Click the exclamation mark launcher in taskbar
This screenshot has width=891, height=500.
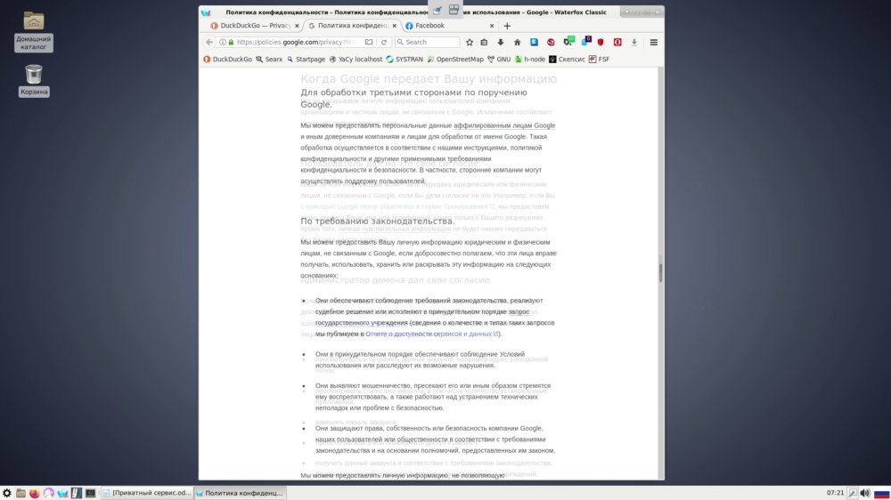76,493
